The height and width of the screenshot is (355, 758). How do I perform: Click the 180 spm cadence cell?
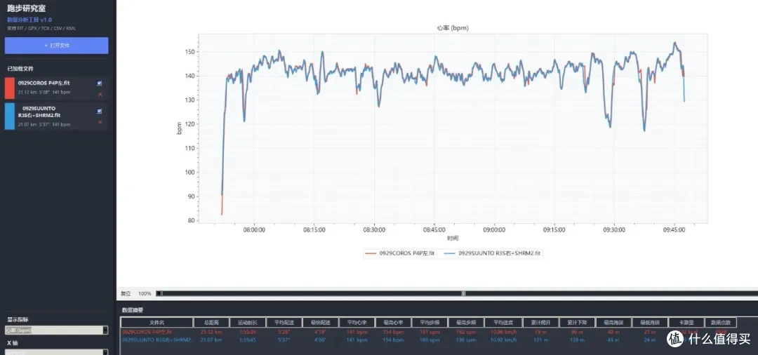430,340
